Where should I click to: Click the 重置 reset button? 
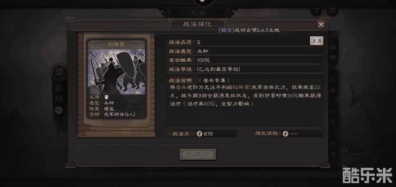point(317,41)
